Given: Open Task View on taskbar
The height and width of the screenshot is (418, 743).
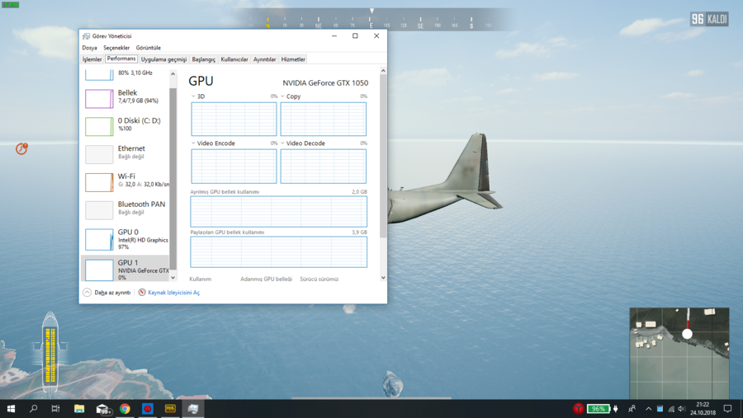Looking at the screenshot, I should click(x=55, y=409).
